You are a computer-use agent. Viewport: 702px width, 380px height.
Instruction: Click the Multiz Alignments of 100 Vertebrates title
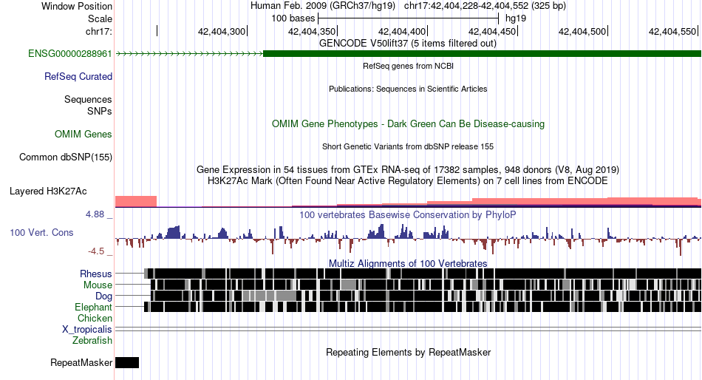coord(408,263)
